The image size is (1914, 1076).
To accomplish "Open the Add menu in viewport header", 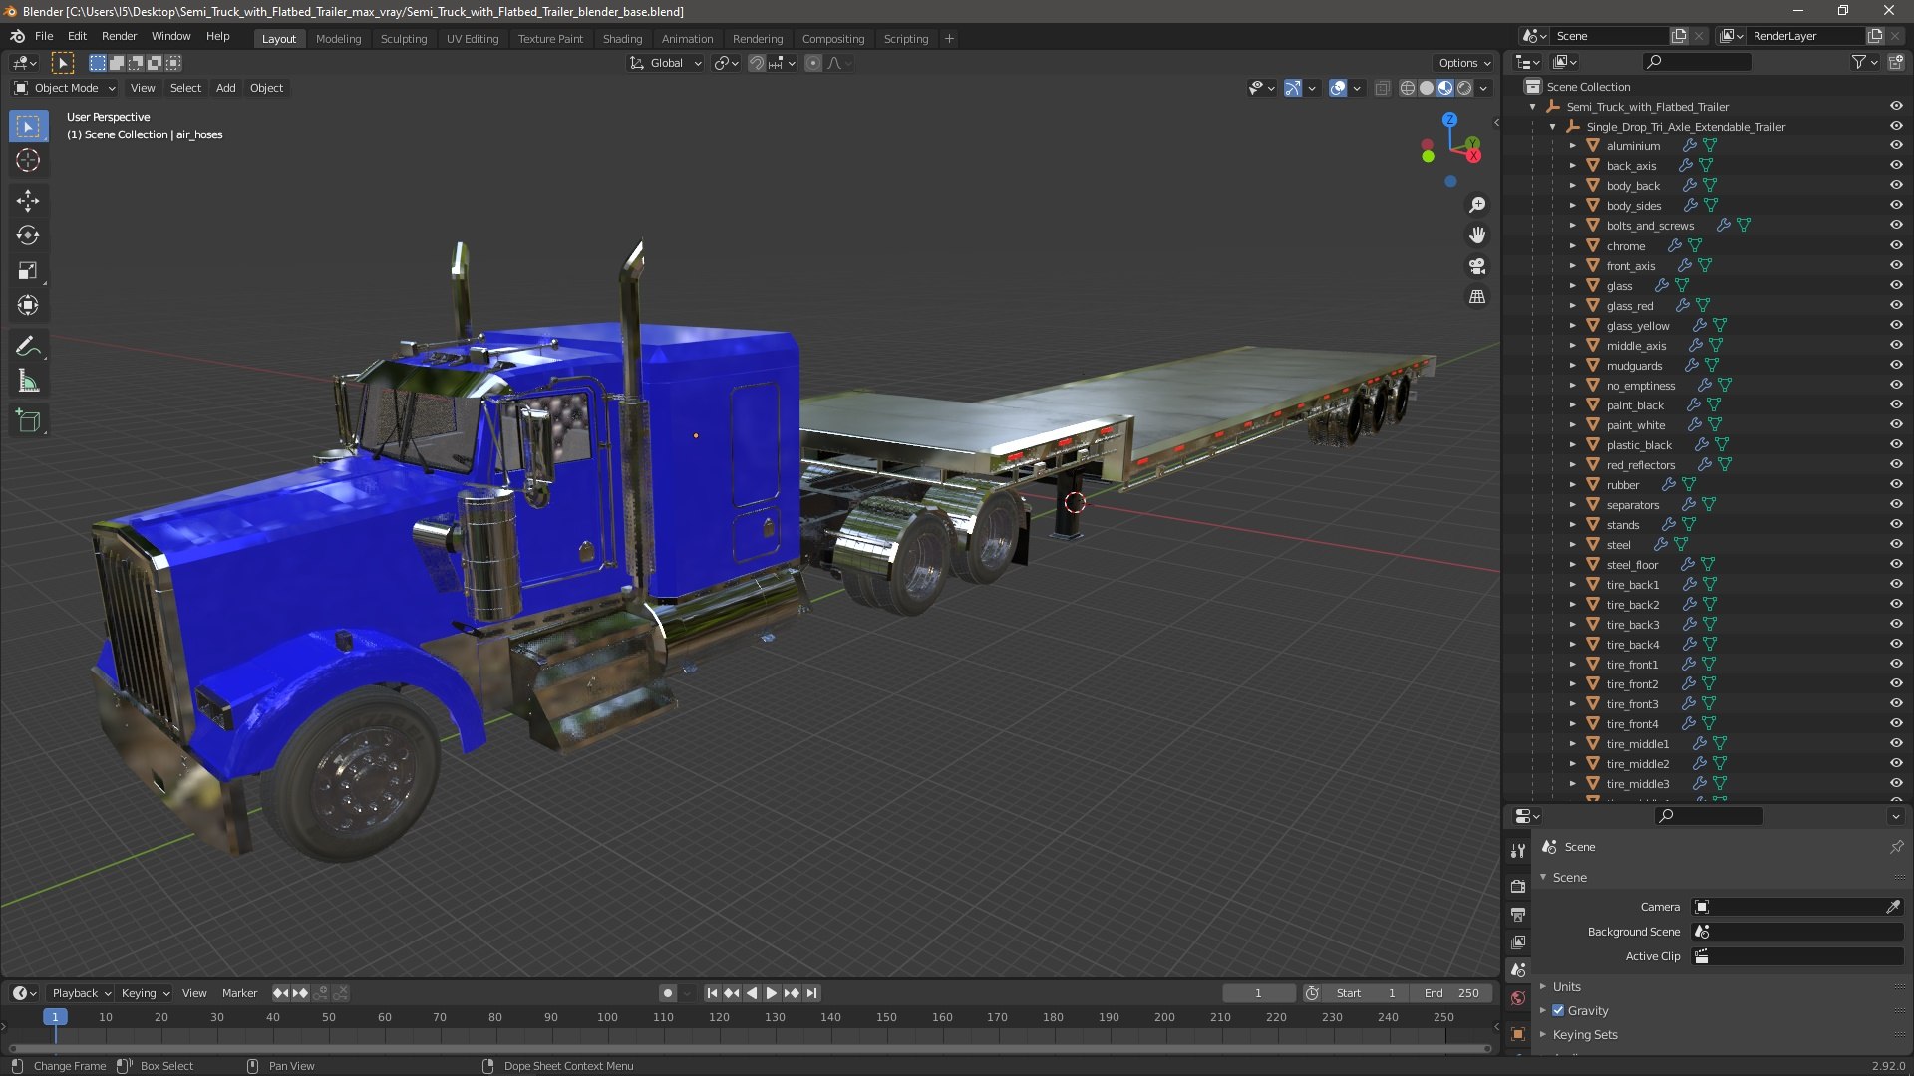I will point(226,88).
